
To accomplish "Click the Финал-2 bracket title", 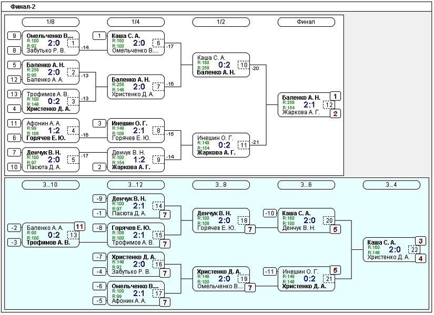I will pos(23,7).
